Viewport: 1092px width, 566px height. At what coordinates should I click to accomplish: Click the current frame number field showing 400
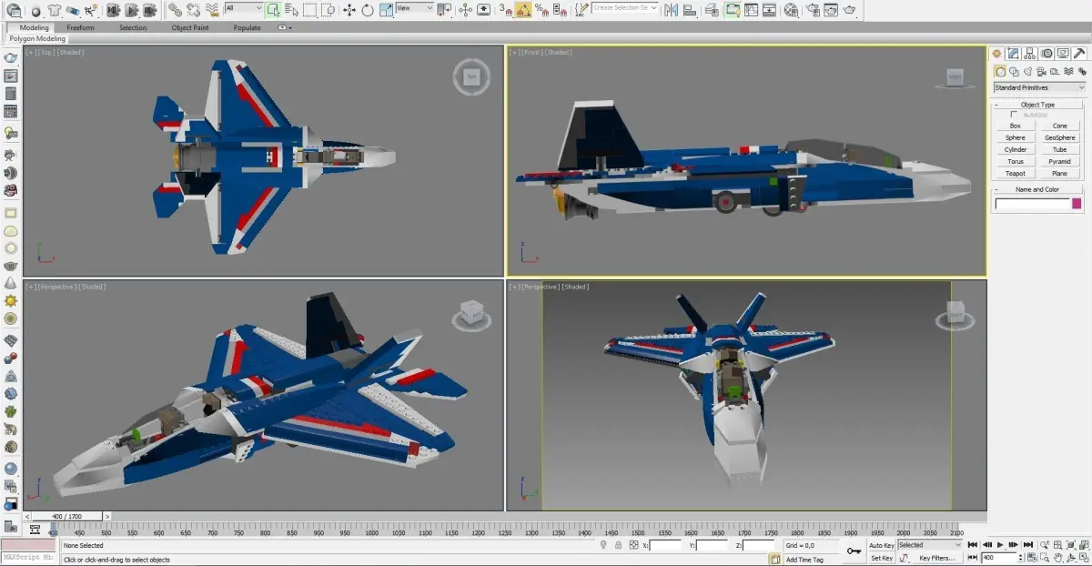point(998,558)
